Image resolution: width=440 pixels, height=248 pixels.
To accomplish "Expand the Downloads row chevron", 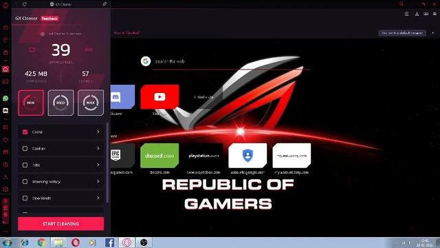I will (x=98, y=198).
